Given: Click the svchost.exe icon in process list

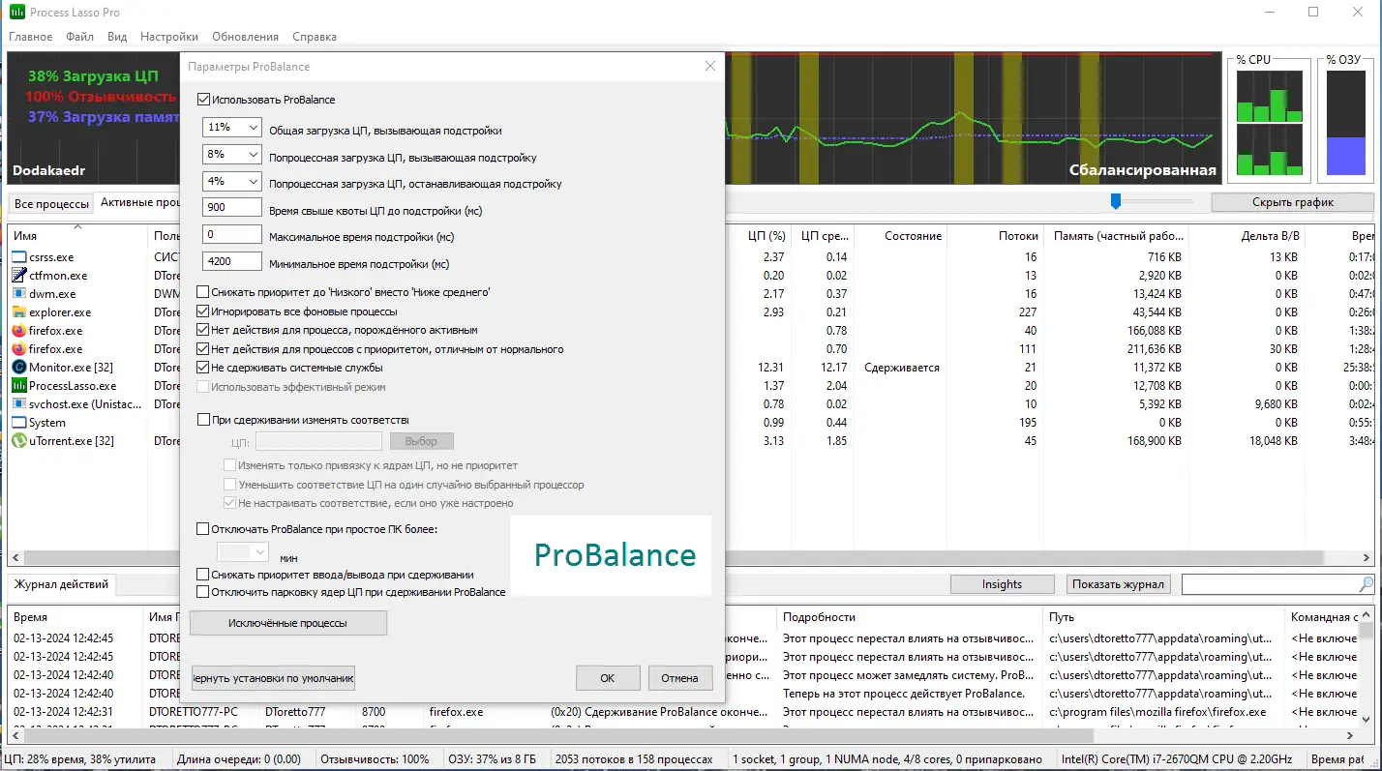Looking at the screenshot, I should (21, 403).
